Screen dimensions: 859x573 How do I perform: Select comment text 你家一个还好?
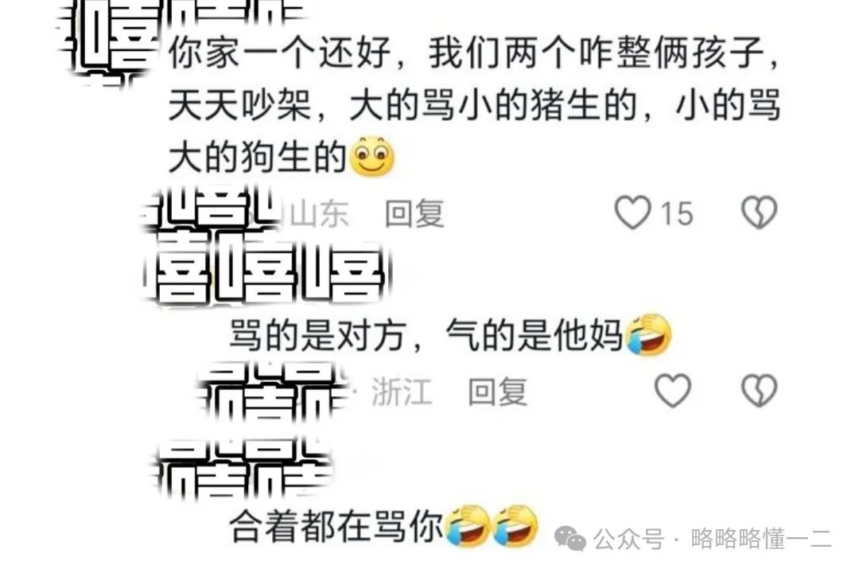tap(280, 53)
